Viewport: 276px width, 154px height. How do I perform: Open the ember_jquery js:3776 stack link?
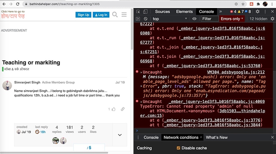[212, 120]
